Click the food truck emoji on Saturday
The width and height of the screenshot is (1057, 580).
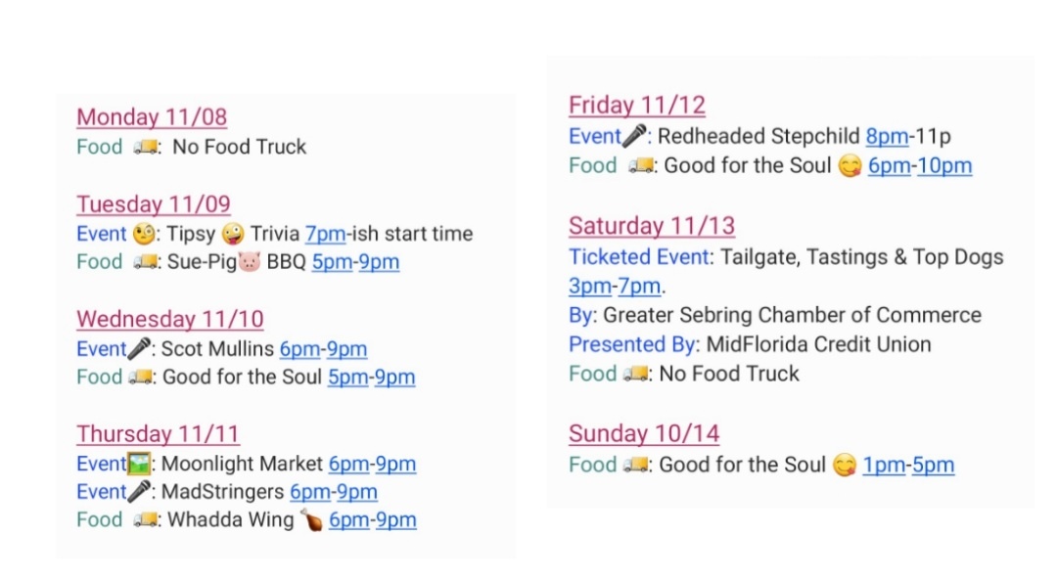pos(635,374)
